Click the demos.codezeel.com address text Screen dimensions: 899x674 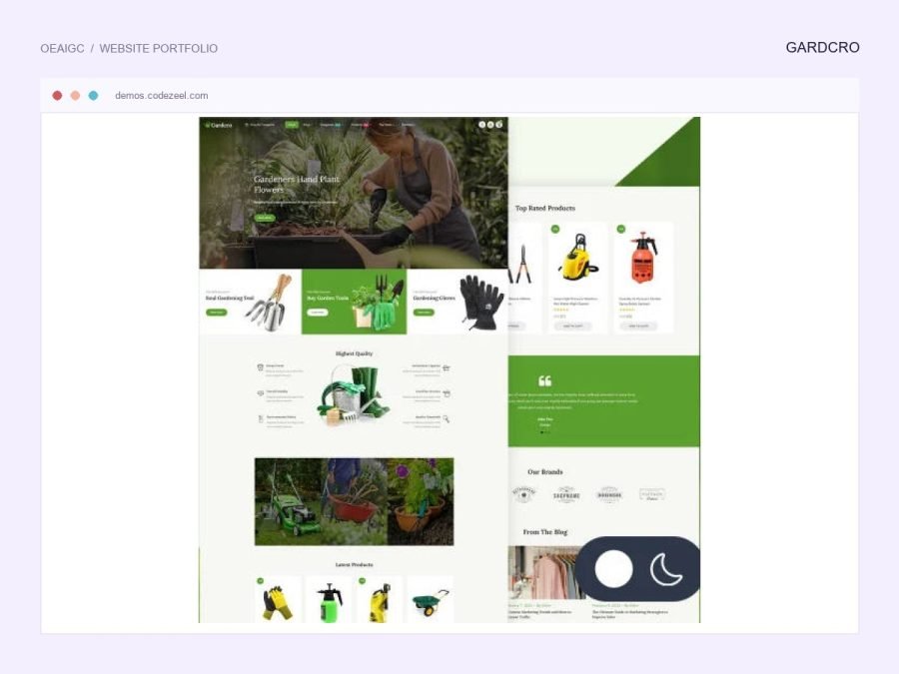(162, 96)
